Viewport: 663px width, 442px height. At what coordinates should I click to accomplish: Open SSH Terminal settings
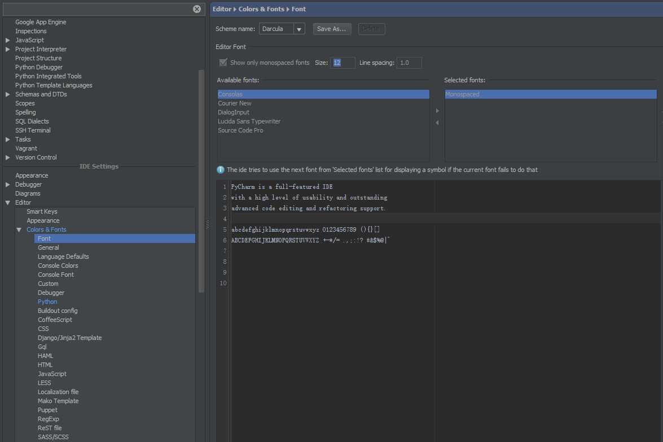coord(33,130)
